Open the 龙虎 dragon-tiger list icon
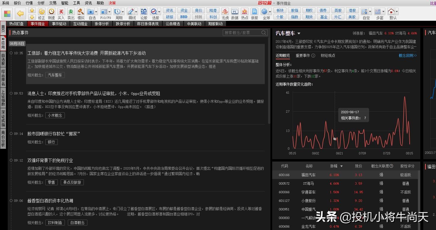The image size is (436, 230). coord(225,12)
